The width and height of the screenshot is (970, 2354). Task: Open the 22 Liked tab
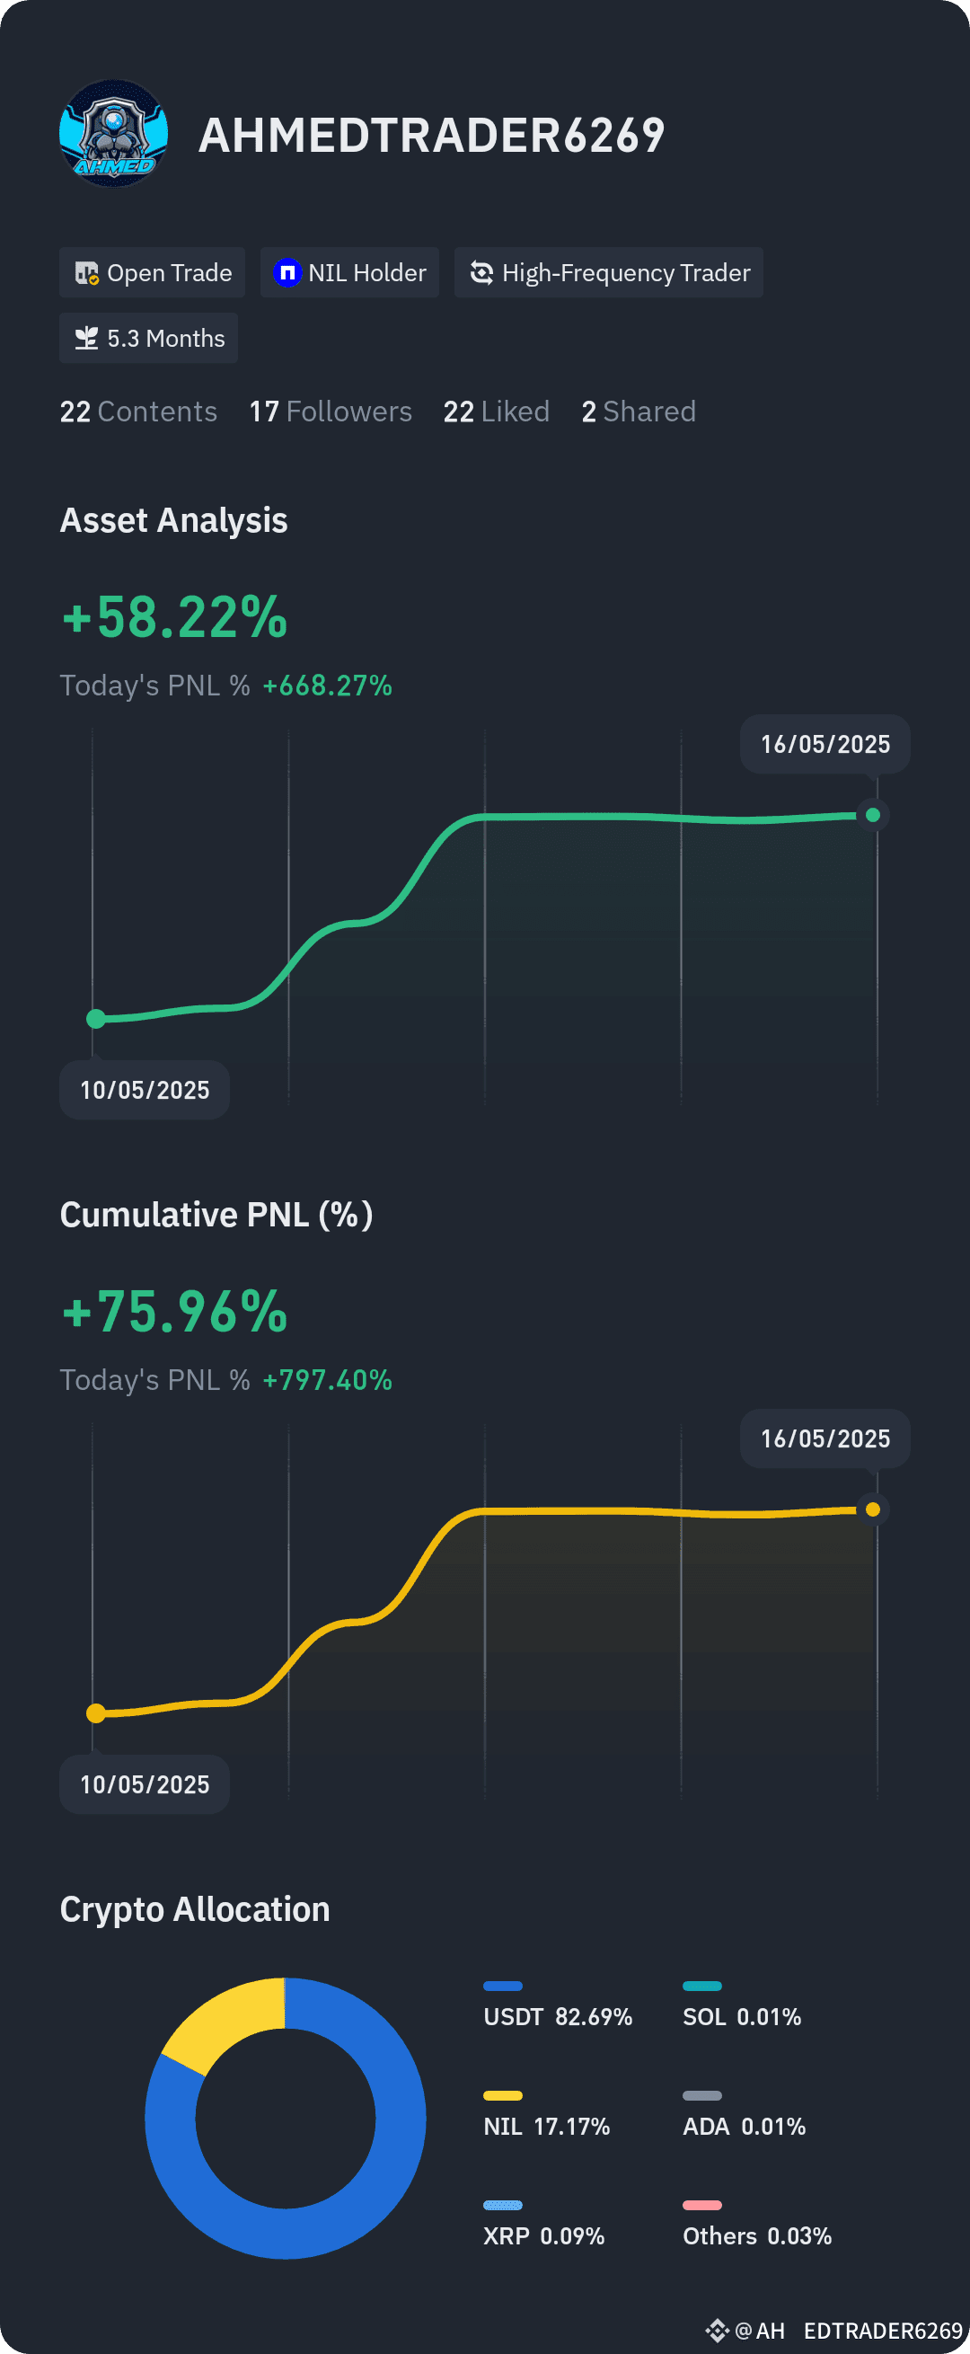tap(497, 412)
